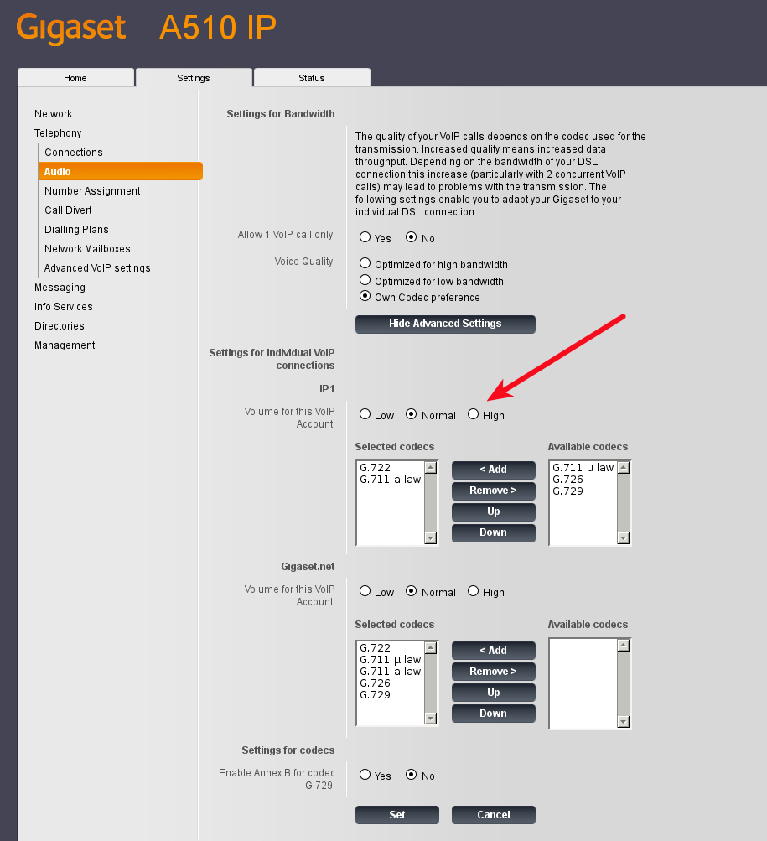Screen dimensions: 767x841
Task: Click scroll-up arrow of IP1 available codecs
Action: [x=624, y=468]
